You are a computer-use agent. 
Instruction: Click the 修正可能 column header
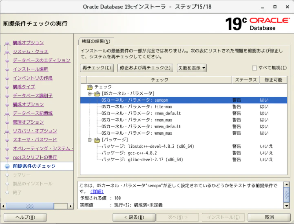(273, 80)
